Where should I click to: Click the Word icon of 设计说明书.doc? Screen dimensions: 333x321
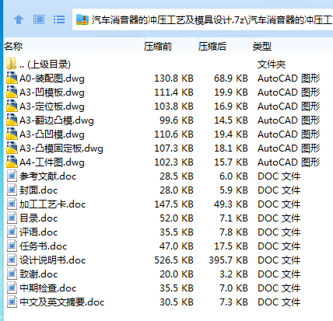[12, 260]
